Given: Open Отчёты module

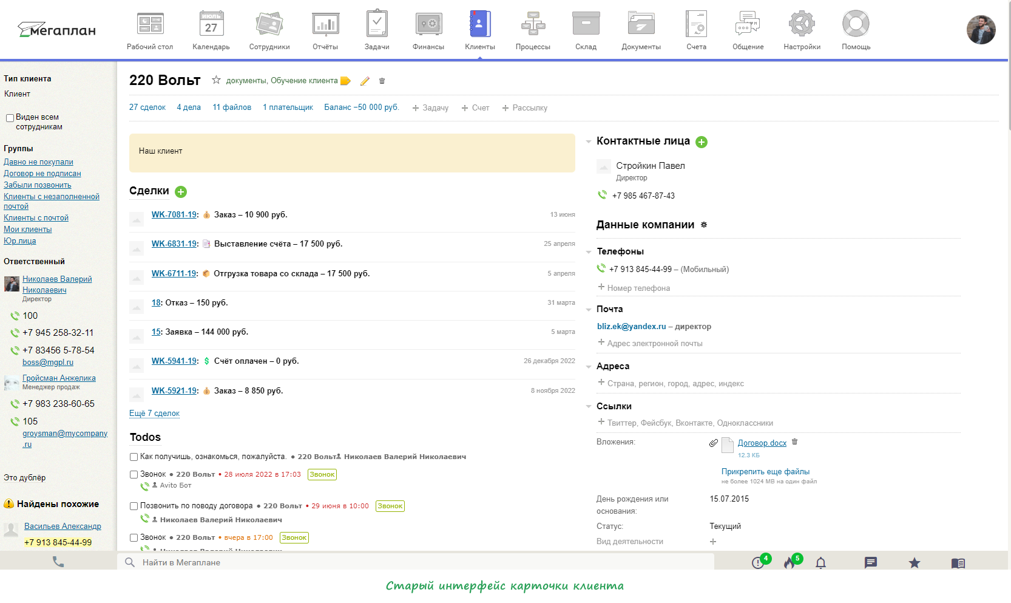Looking at the screenshot, I should pos(325,30).
